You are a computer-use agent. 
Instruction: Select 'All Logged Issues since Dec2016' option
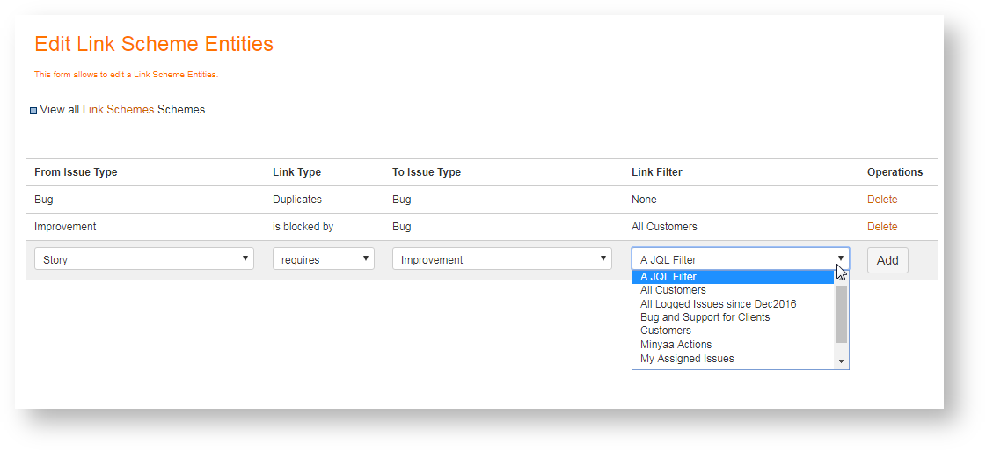(x=718, y=304)
